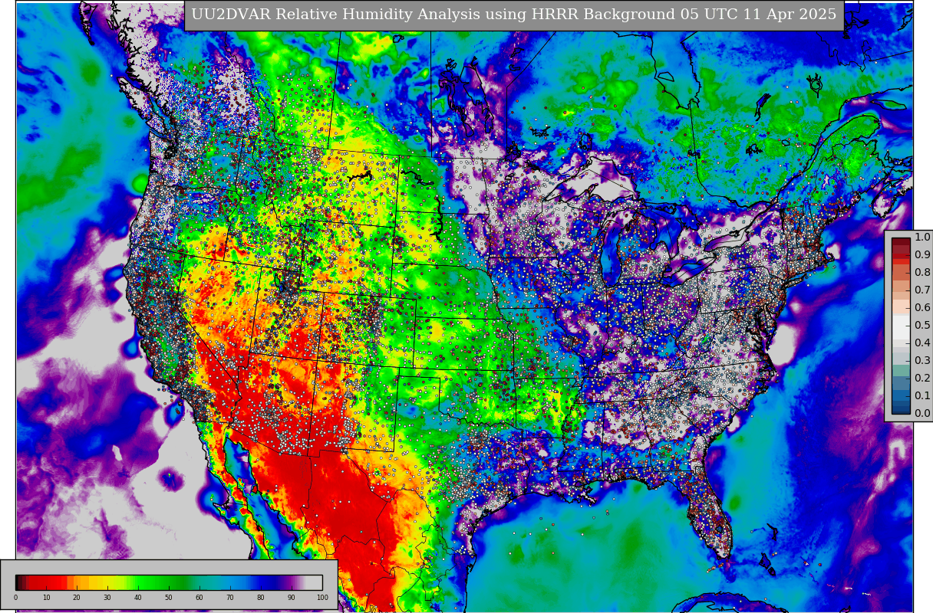The height and width of the screenshot is (613, 933).
Task: Click the 60 tick label on humidity colorbar
Action: pyautogui.click(x=199, y=598)
